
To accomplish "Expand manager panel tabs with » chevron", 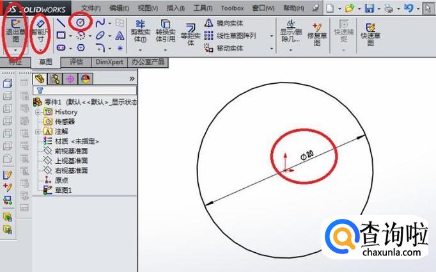I will 132,79.
